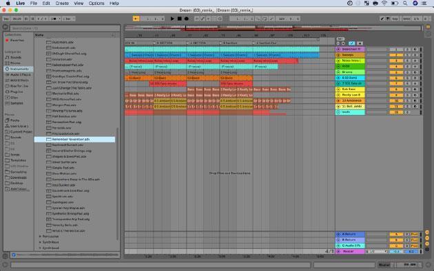Select 'Simple Pad.adv' preset
The height and width of the screenshot is (271, 434).
click(x=63, y=168)
